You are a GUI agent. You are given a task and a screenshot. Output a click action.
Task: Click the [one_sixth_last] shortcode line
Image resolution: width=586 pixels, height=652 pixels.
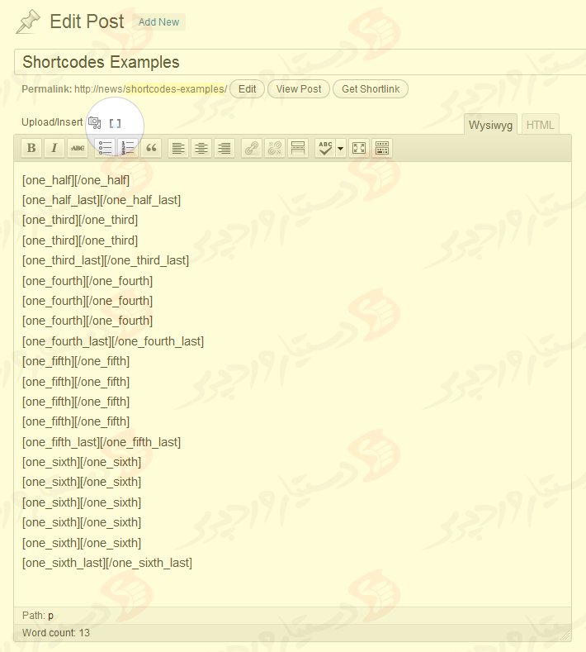coord(107,563)
